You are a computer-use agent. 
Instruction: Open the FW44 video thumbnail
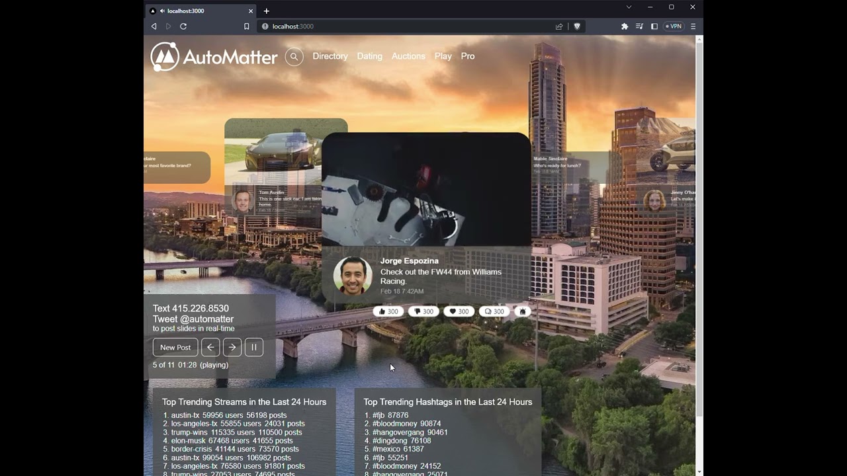click(x=426, y=190)
